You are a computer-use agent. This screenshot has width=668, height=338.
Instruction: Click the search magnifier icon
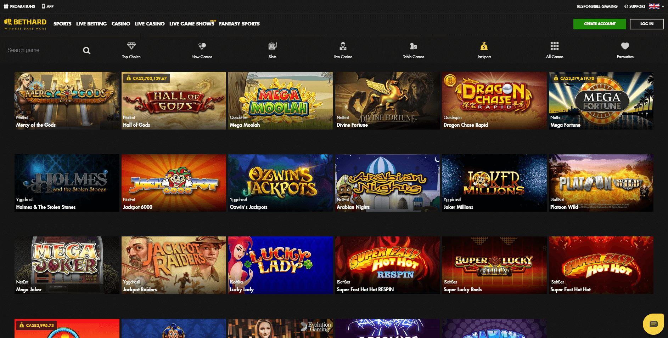tap(86, 51)
